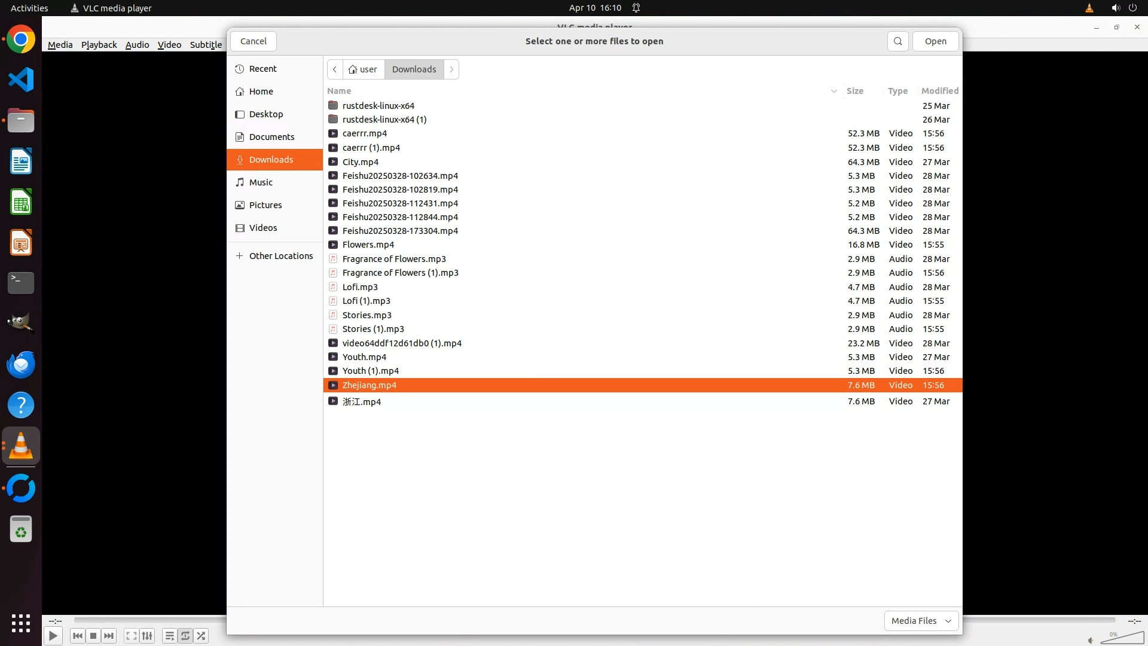Screen dimensions: 1148x646
Task: Toggle random shuffle playback button
Action: [201, 636]
